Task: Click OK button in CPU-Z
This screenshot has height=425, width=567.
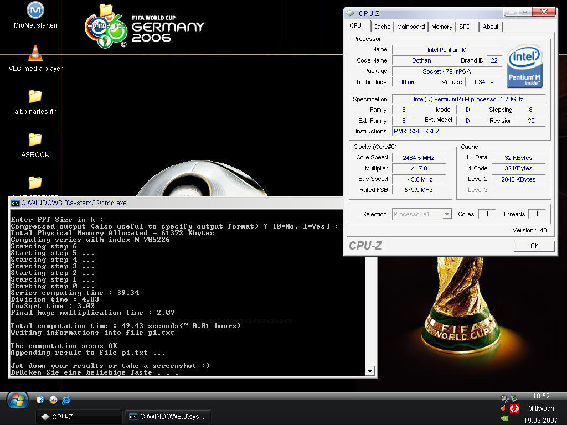Action: 534,246
